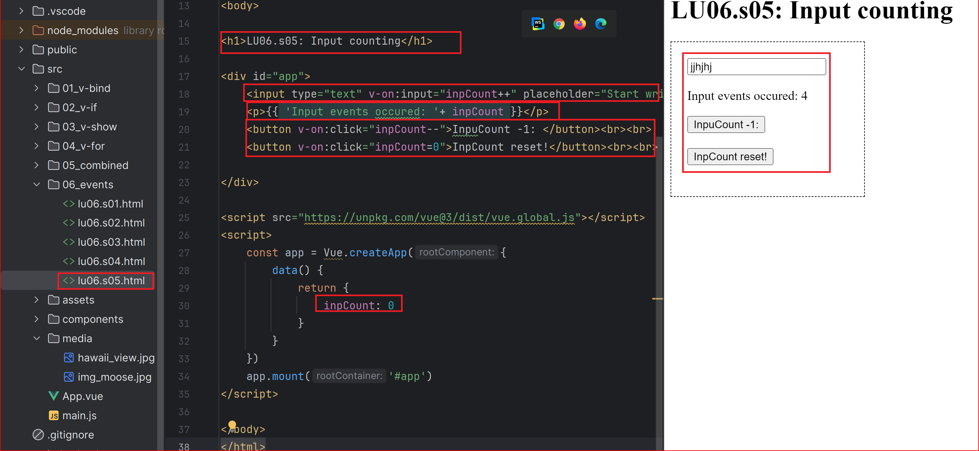
Task: Expand the public folder chevron
Action: tap(21, 49)
